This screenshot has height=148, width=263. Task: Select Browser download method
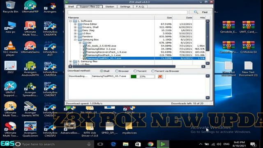(x=122, y=71)
